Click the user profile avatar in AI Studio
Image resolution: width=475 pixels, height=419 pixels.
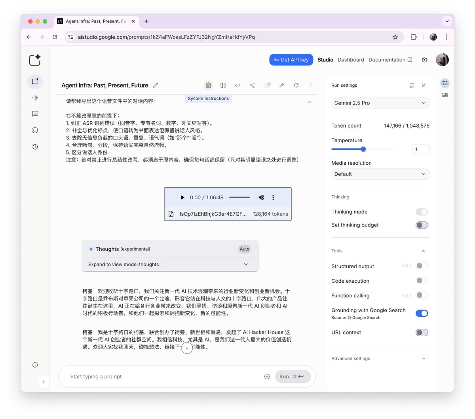(x=442, y=60)
